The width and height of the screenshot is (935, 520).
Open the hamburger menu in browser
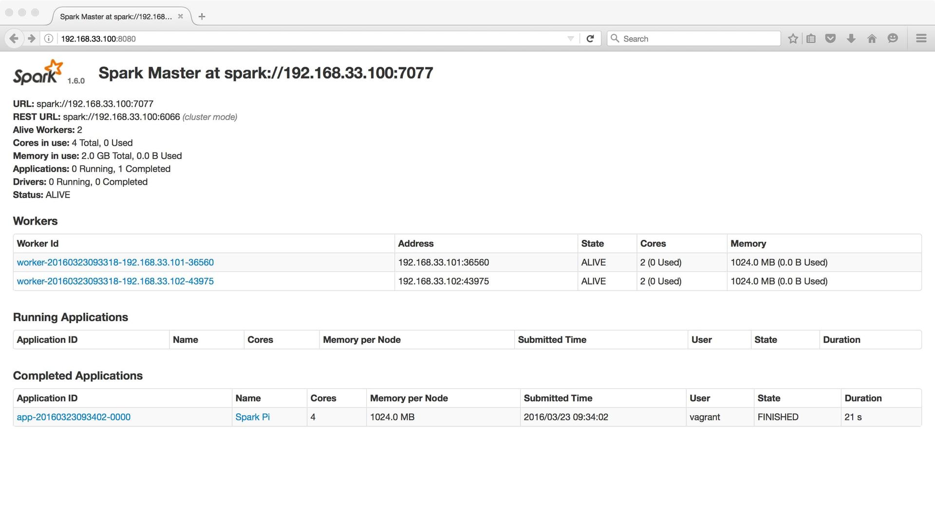pos(921,39)
